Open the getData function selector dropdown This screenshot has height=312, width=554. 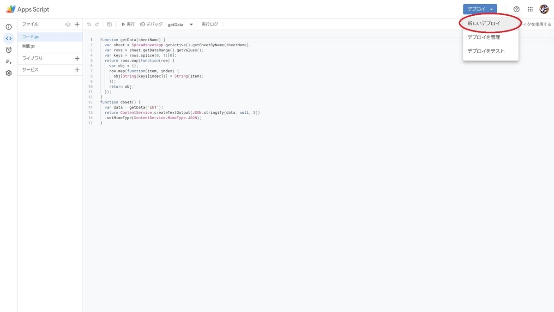point(180,24)
